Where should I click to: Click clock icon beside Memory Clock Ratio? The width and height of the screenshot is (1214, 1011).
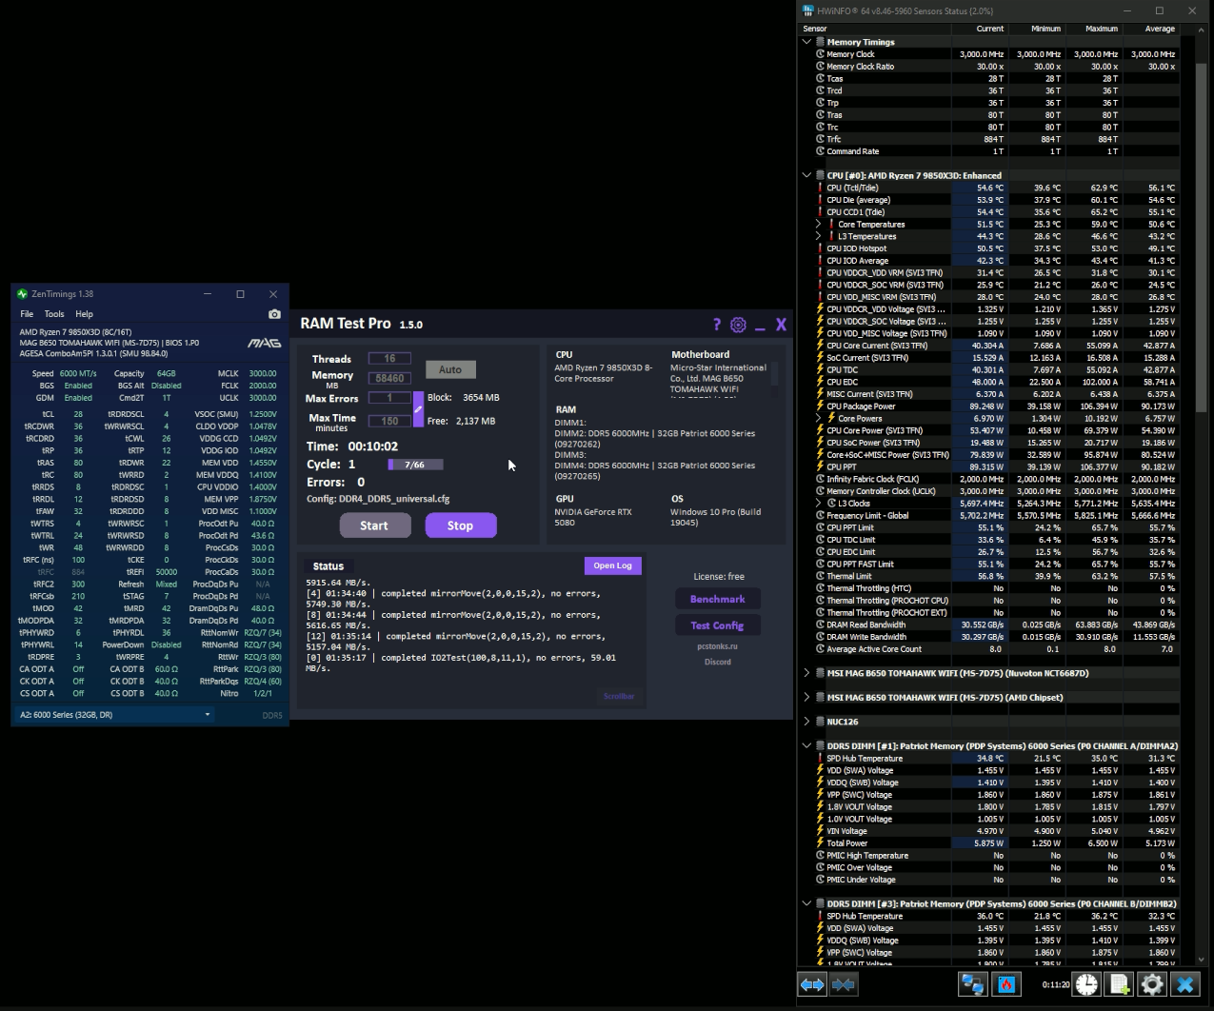[820, 67]
